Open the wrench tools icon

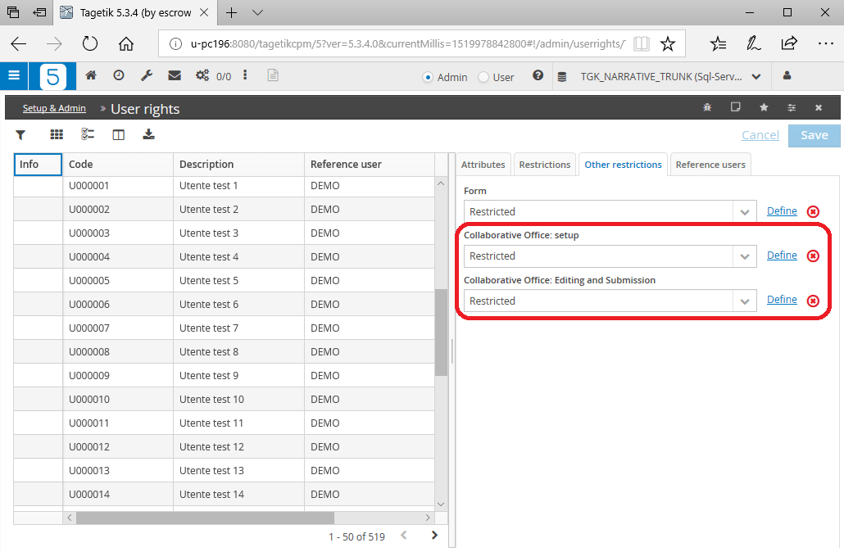click(x=147, y=76)
